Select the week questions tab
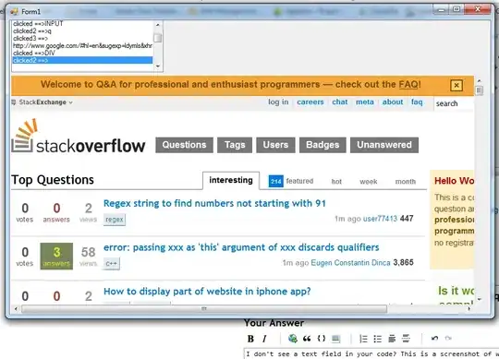The height and width of the screenshot is (359, 499). coord(369,182)
